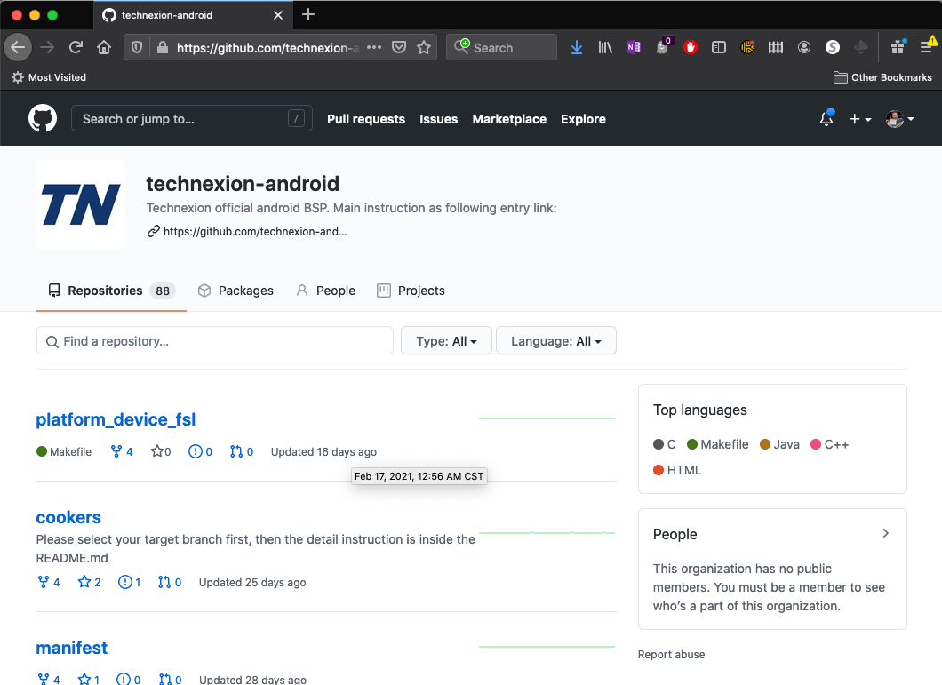Screen dimensions: 942x685
Task: Click the browser address bar URL
Action: tap(267, 47)
